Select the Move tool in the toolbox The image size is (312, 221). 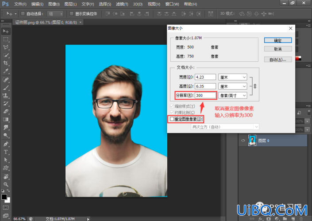[6, 31]
